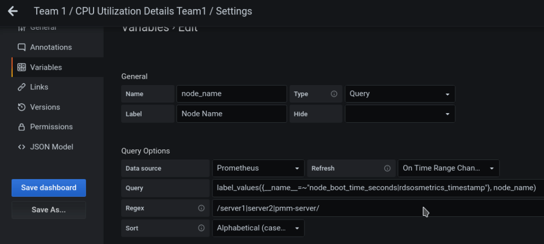Click the JSON Model code icon
The width and height of the screenshot is (544, 244).
pyautogui.click(x=21, y=147)
